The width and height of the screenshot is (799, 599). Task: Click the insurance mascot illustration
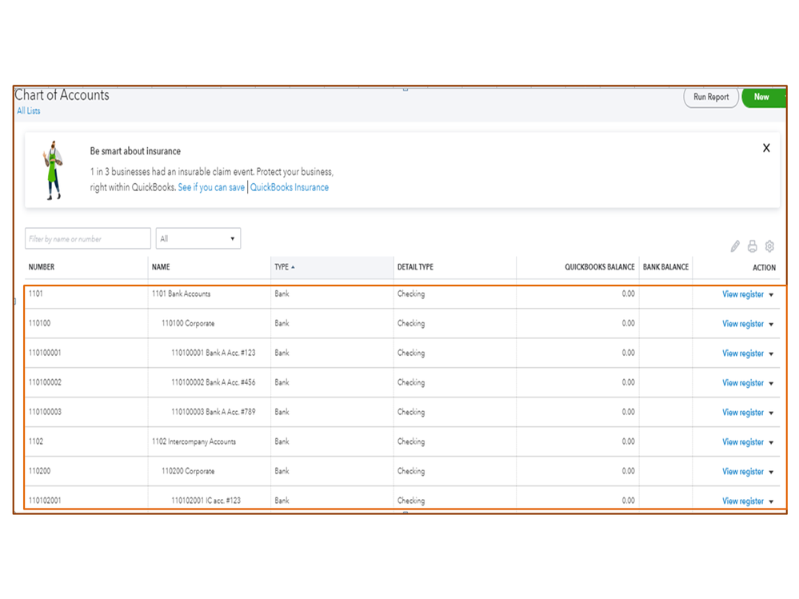pyautogui.click(x=53, y=170)
